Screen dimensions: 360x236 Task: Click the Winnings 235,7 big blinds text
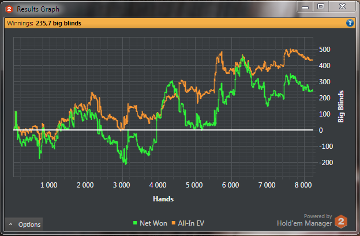[x=44, y=23]
